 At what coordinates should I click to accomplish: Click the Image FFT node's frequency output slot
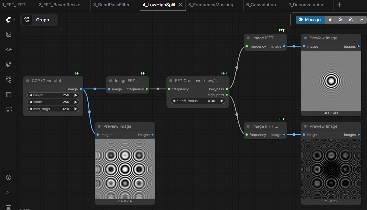point(147,89)
